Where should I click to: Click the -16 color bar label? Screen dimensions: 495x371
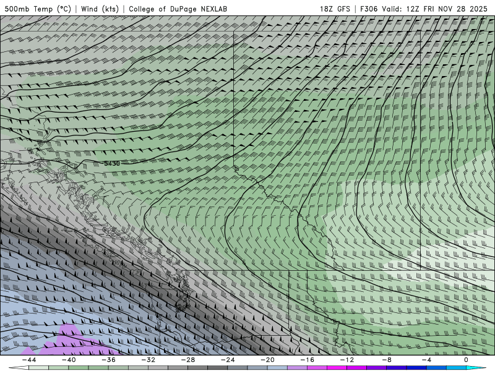point(308,360)
